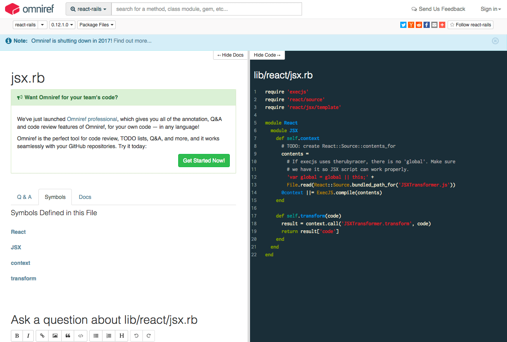
Task: Toggle Follow react-rails star button
Action: click(x=470, y=25)
